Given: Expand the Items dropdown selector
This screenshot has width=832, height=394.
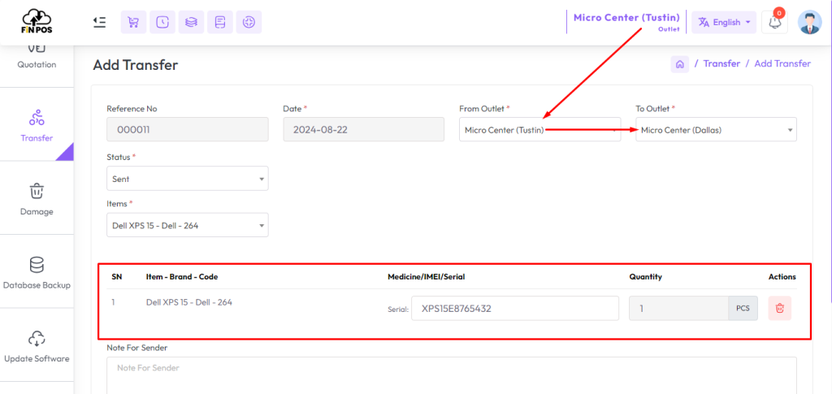Looking at the screenshot, I should coord(188,225).
